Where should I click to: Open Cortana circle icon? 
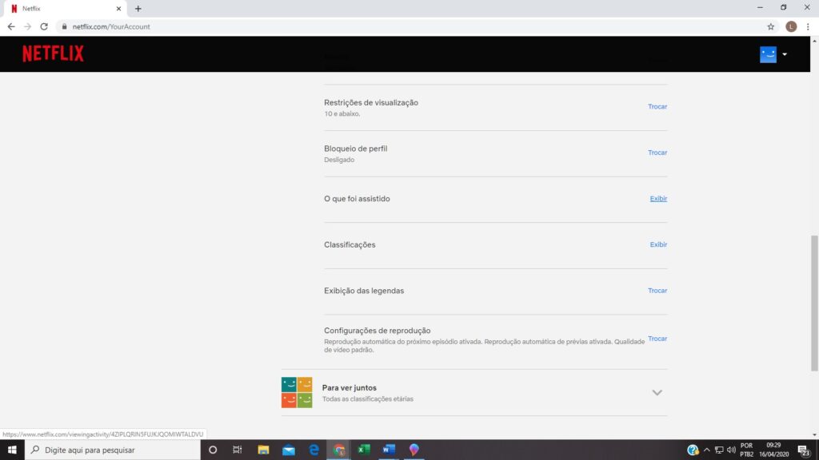click(x=213, y=450)
